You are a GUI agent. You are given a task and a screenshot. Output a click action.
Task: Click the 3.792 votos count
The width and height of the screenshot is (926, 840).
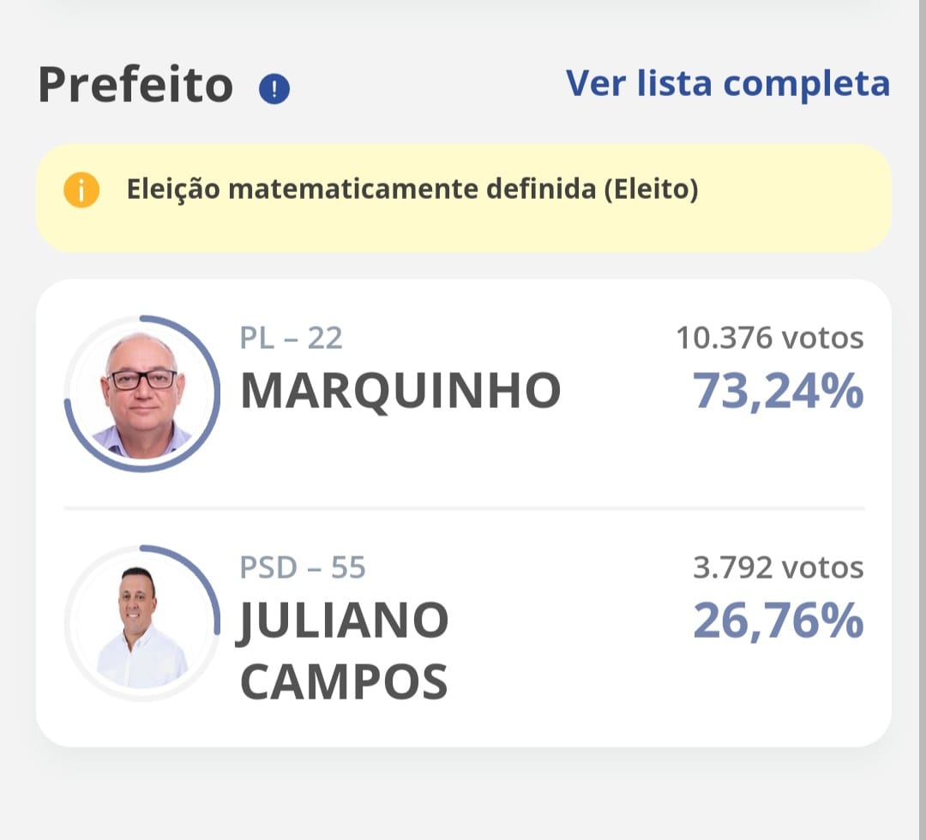(x=778, y=567)
